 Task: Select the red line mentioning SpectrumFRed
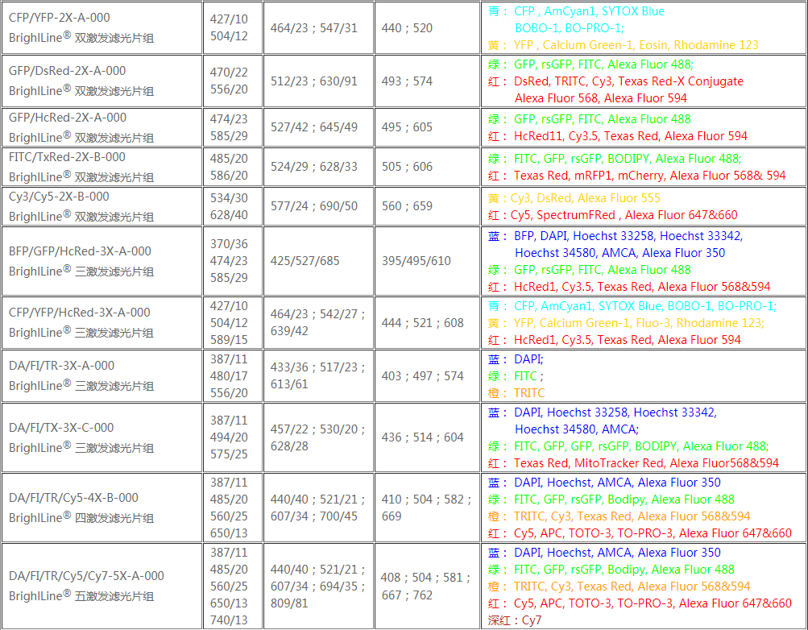613,215
